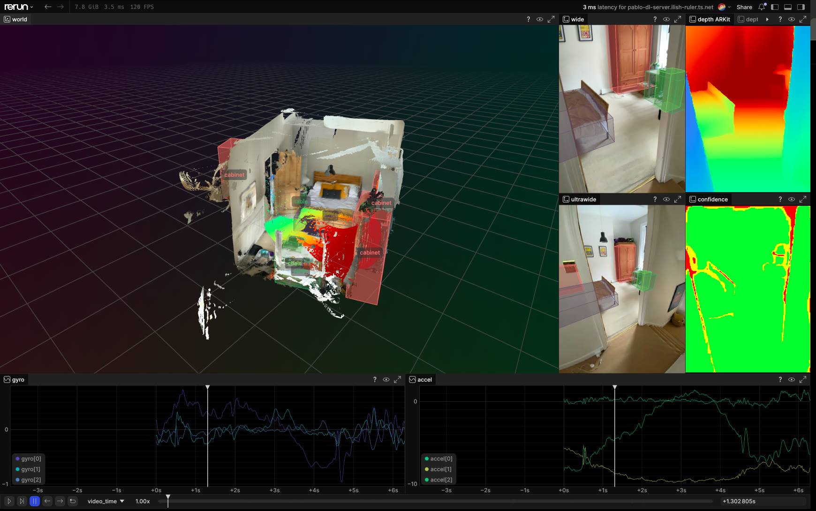Click the upper 'cabinet' label in 3D view
This screenshot has height=511, width=816.
tap(381, 203)
